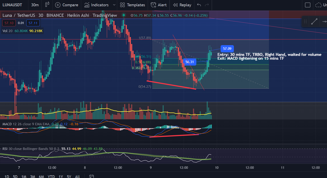The height and width of the screenshot is (178, 327).
Task: Select the trend line drawing tool
Action: [x=315, y=21]
